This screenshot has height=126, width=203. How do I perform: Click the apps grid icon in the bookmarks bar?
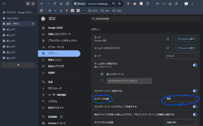coord(42,10)
